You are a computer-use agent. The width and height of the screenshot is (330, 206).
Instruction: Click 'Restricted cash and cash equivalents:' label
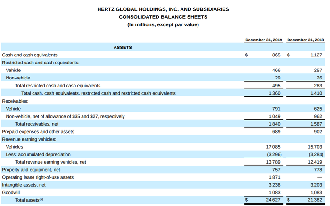pyautogui.click(x=41, y=63)
